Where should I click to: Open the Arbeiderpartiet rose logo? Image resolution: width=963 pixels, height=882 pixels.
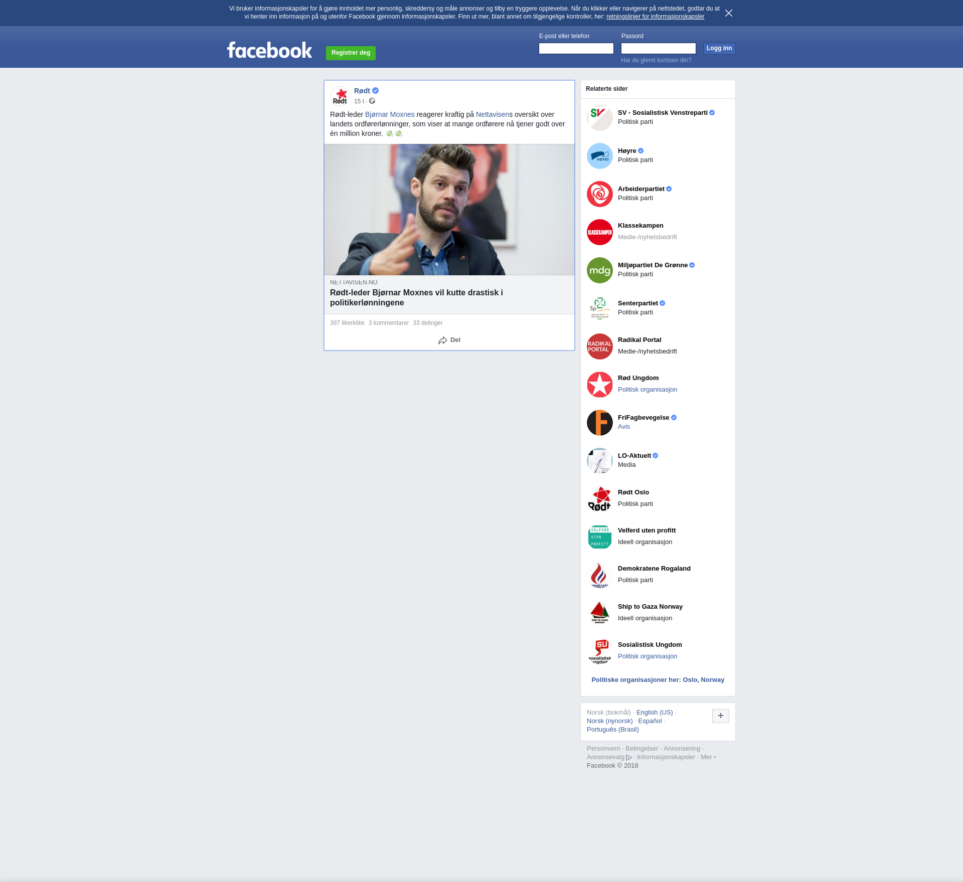(600, 194)
